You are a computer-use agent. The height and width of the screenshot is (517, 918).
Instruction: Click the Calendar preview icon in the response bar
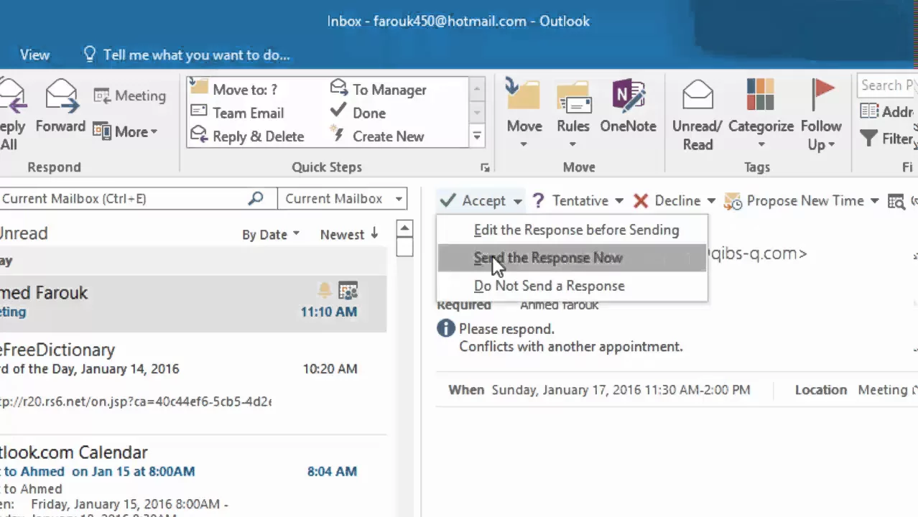pyautogui.click(x=896, y=202)
